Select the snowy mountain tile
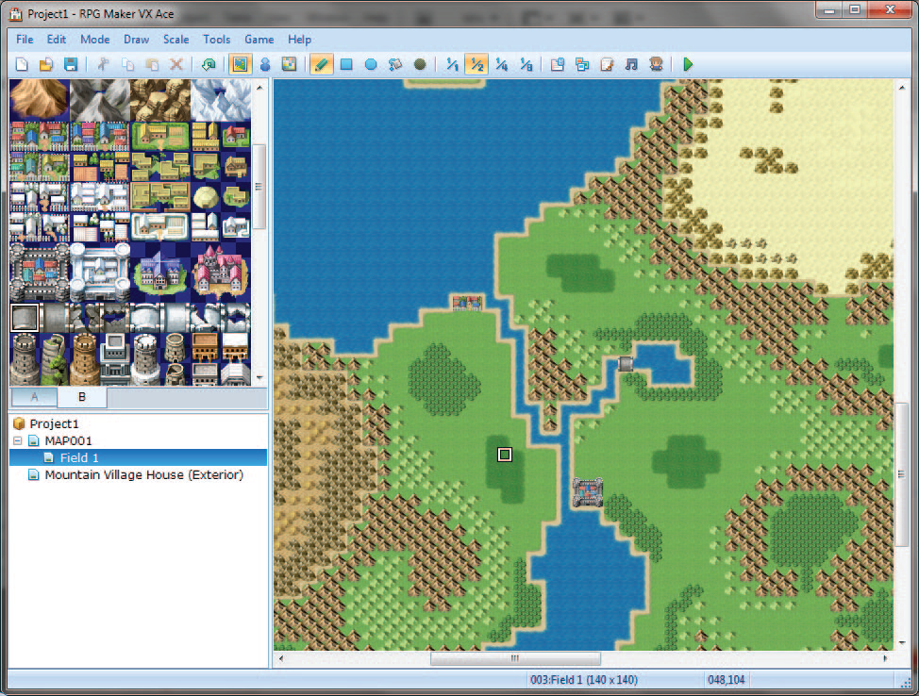 point(221,100)
